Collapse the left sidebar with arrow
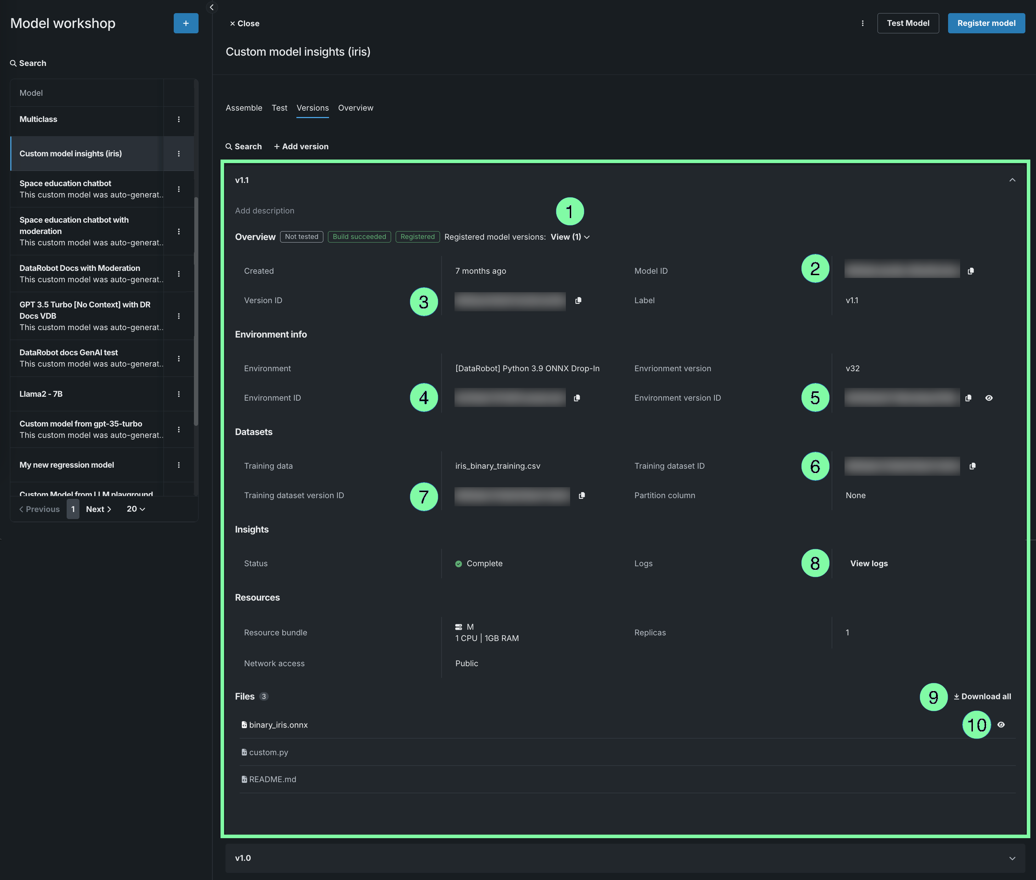The image size is (1036, 880). pyautogui.click(x=211, y=7)
